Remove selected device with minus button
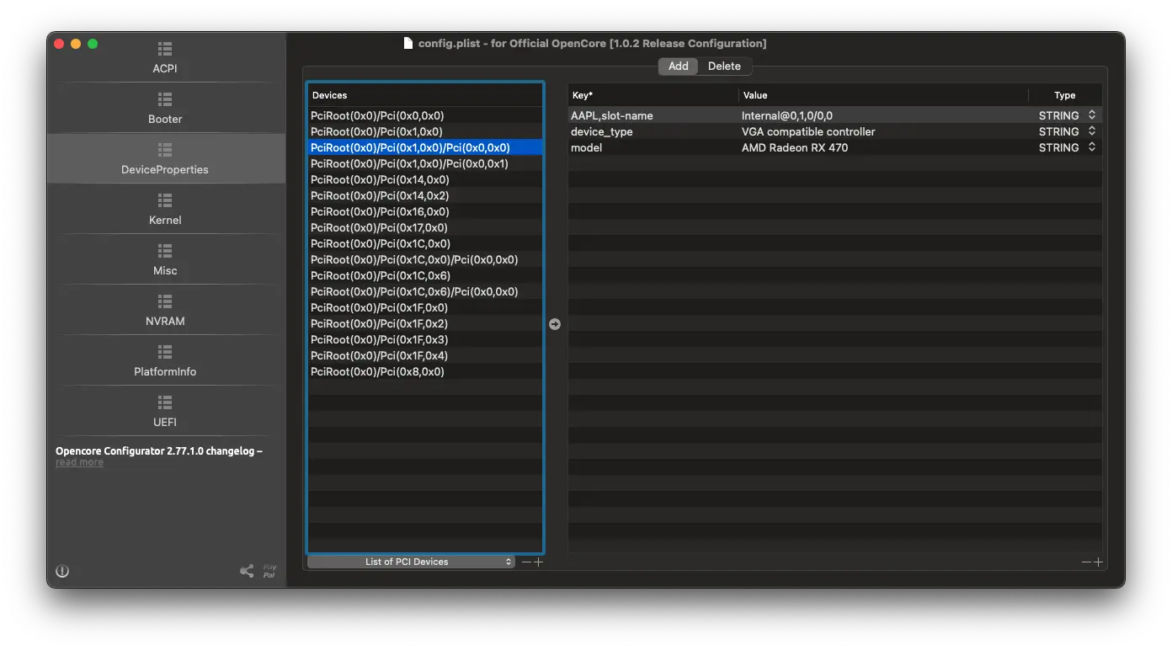Screen dimensions: 1172x650 point(526,562)
